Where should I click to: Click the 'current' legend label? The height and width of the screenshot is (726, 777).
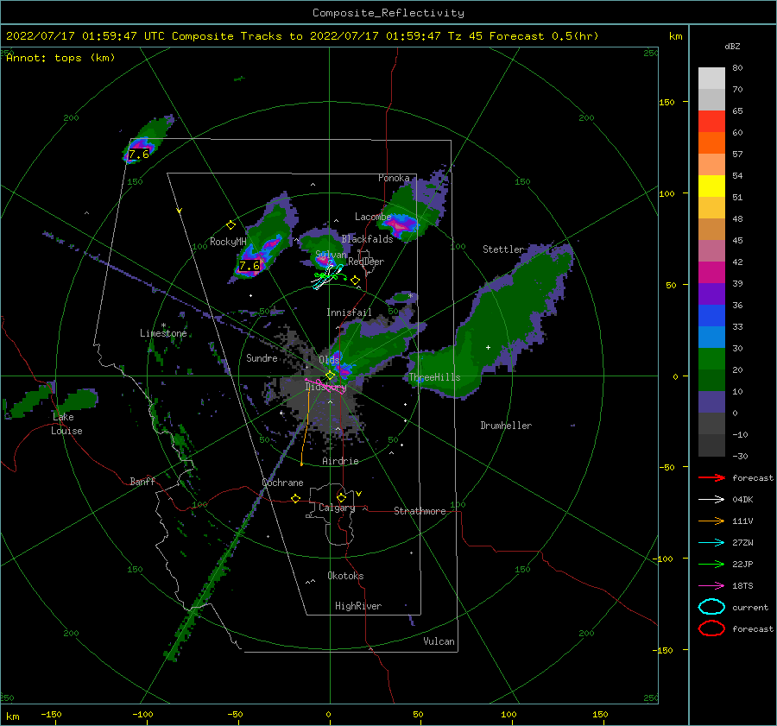pyautogui.click(x=750, y=607)
